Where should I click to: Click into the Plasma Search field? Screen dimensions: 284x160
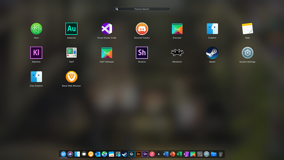142,9
